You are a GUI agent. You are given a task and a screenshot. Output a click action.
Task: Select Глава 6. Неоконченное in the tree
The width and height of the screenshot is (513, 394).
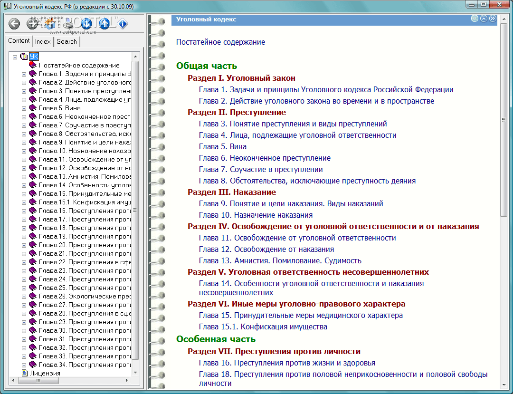pos(85,116)
